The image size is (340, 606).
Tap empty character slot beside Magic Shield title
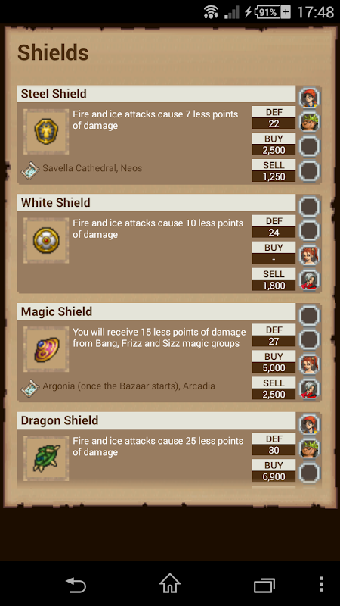310,315
